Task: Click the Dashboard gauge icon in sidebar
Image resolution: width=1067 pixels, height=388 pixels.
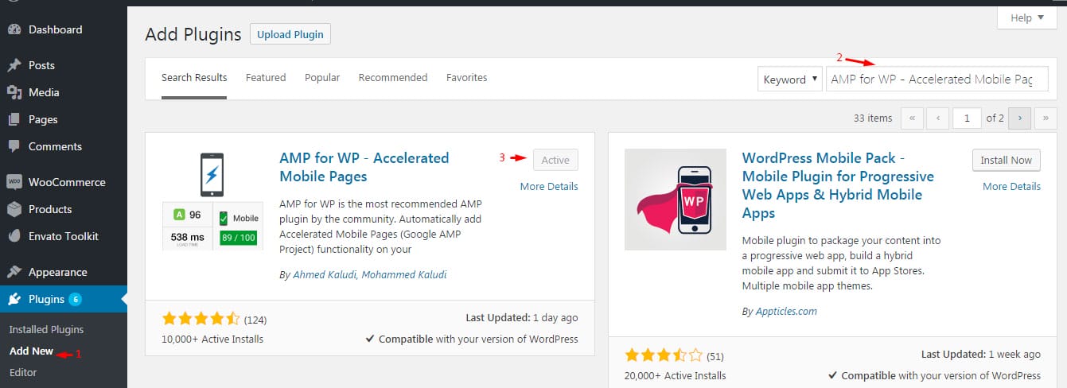Action: [x=14, y=29]
